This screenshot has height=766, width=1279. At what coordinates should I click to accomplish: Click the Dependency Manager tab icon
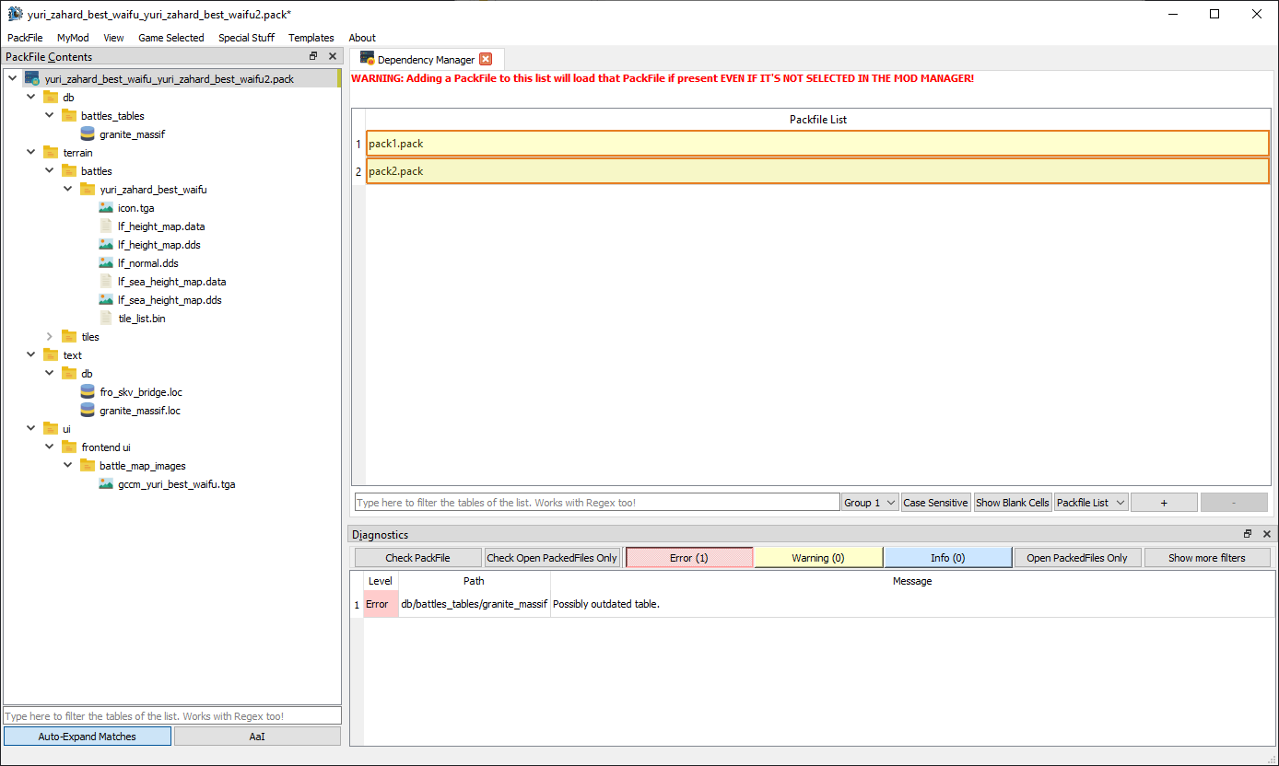[x=367, y=59]
